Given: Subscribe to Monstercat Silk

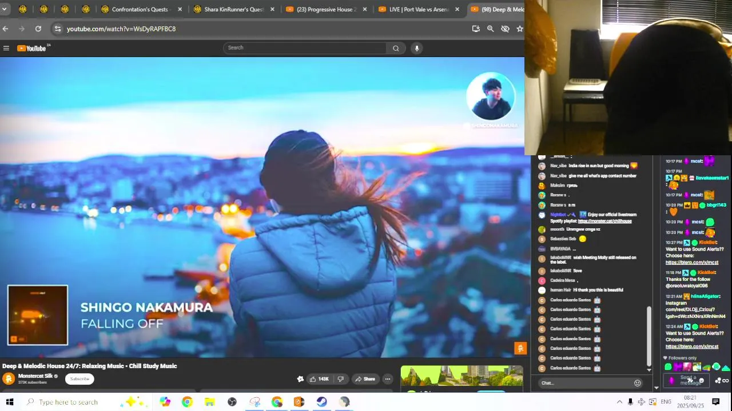Looking at the screenshot, I should point(79,379).
